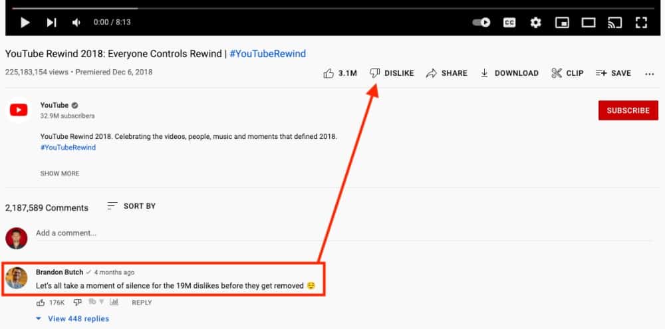Open the YouTube channel avatar
This screenshot has height=329, width=665.
pos(18,110)
